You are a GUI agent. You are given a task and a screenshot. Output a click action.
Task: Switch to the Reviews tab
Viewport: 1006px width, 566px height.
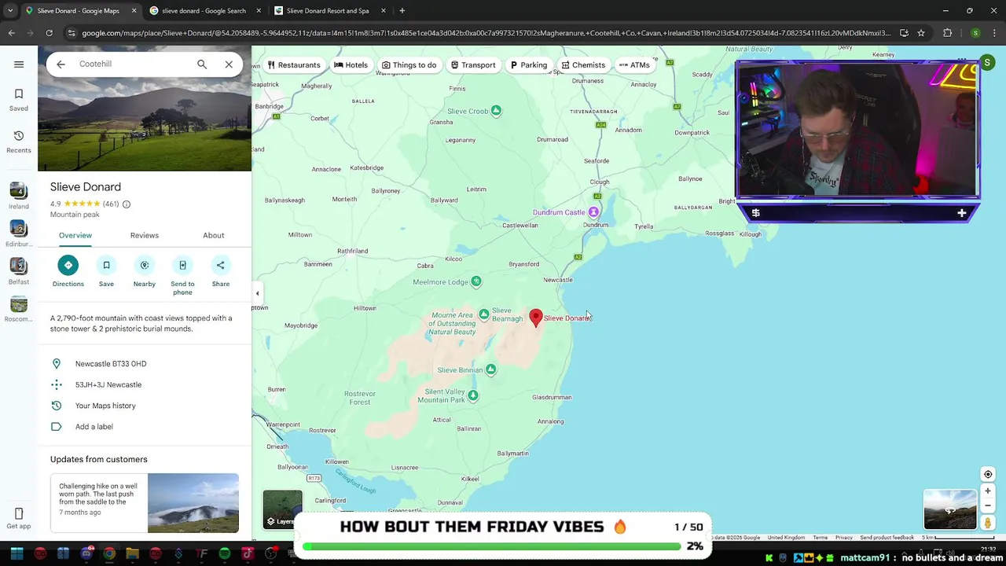[145, 235]
